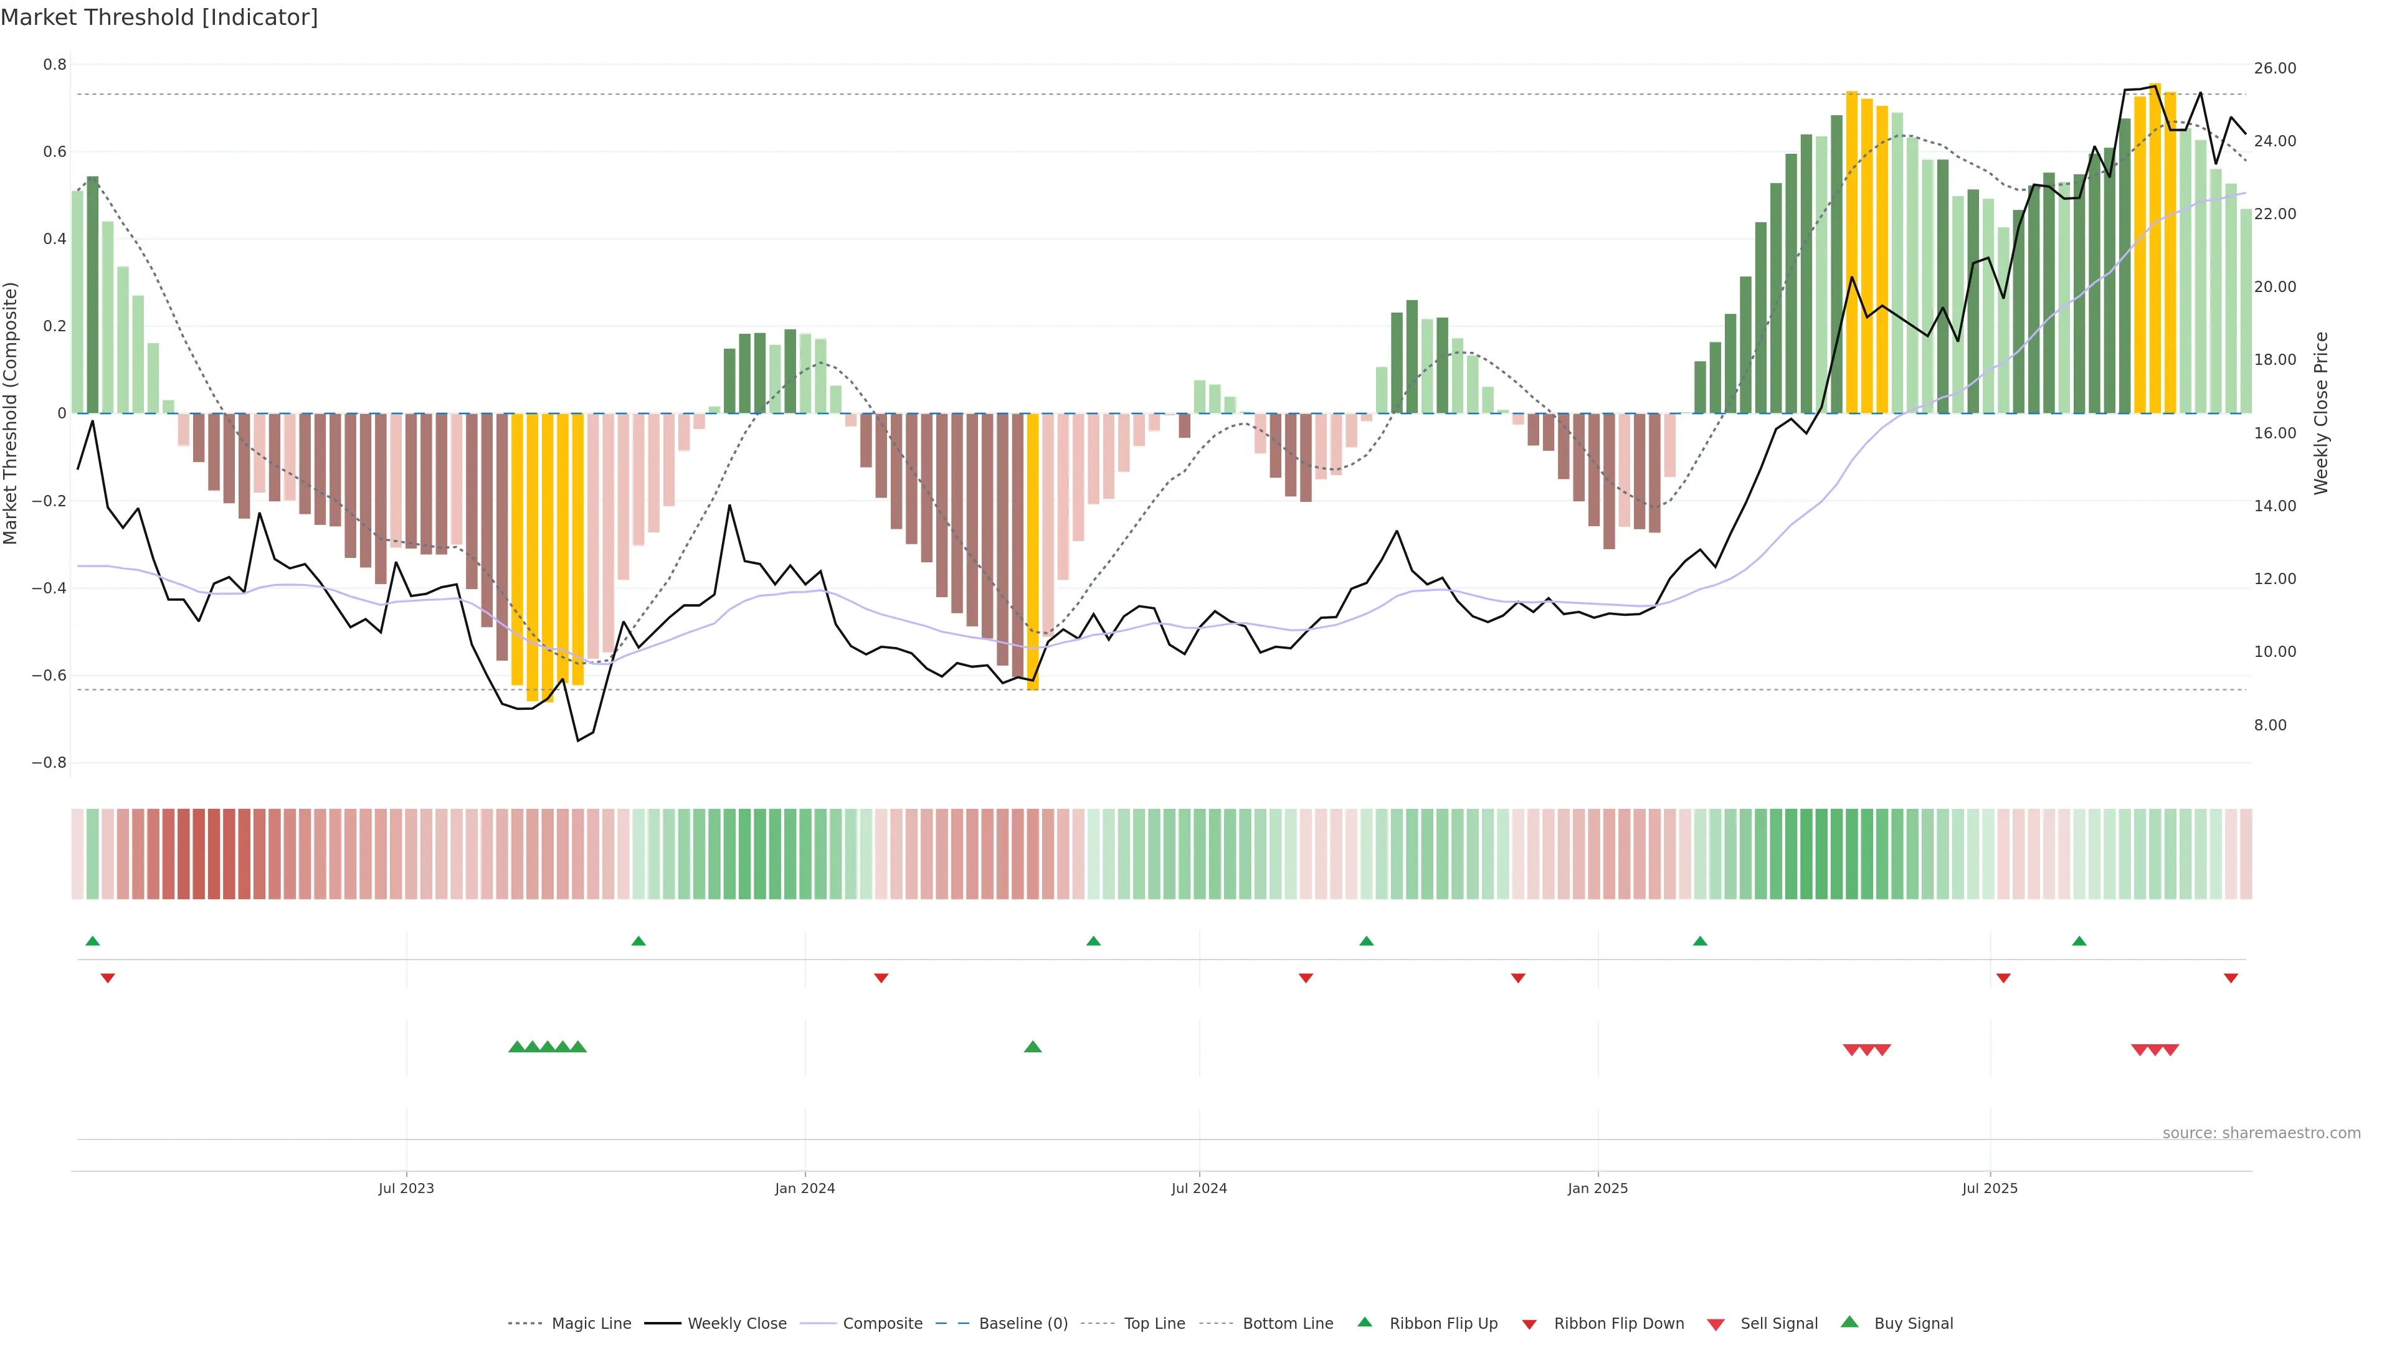Click the Weekly Close Price axis title
2392x1345 pixels.
[2320, 413]
